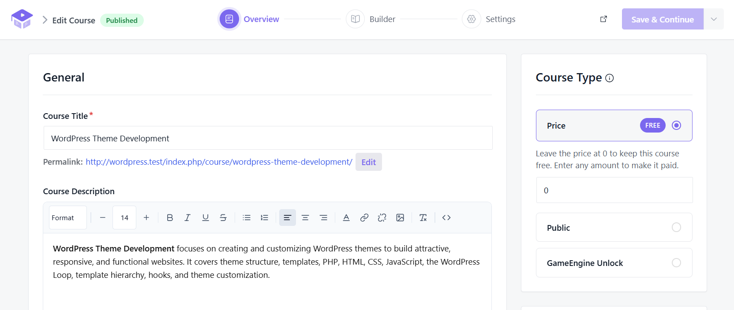Go to the Overview step
Screen dimensions: 734x310
(x=249, y=19)
